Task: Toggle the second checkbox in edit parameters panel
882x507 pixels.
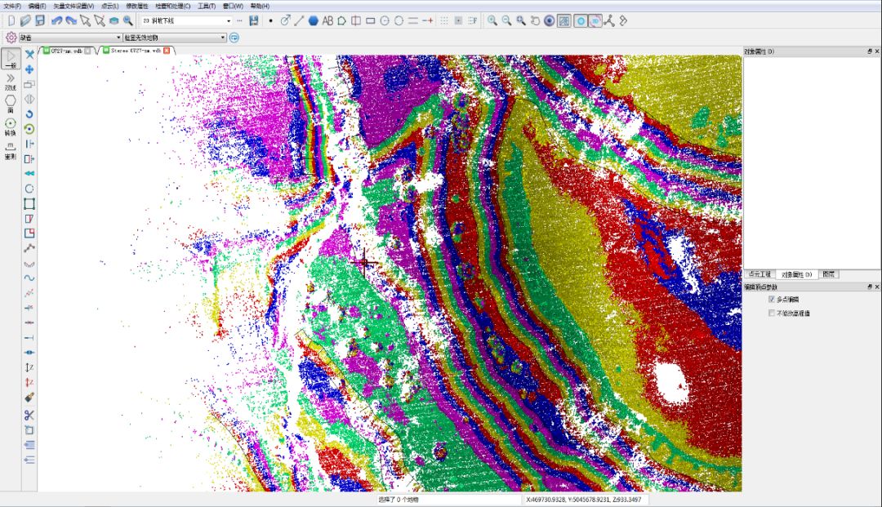Action: [772, 313]
